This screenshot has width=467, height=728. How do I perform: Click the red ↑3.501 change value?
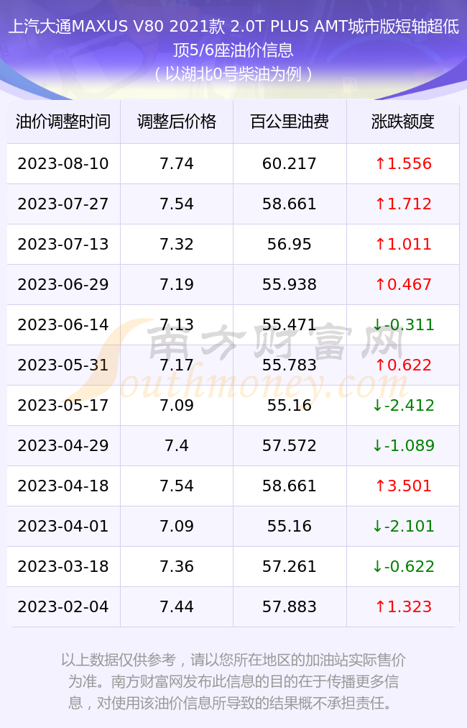403,486
